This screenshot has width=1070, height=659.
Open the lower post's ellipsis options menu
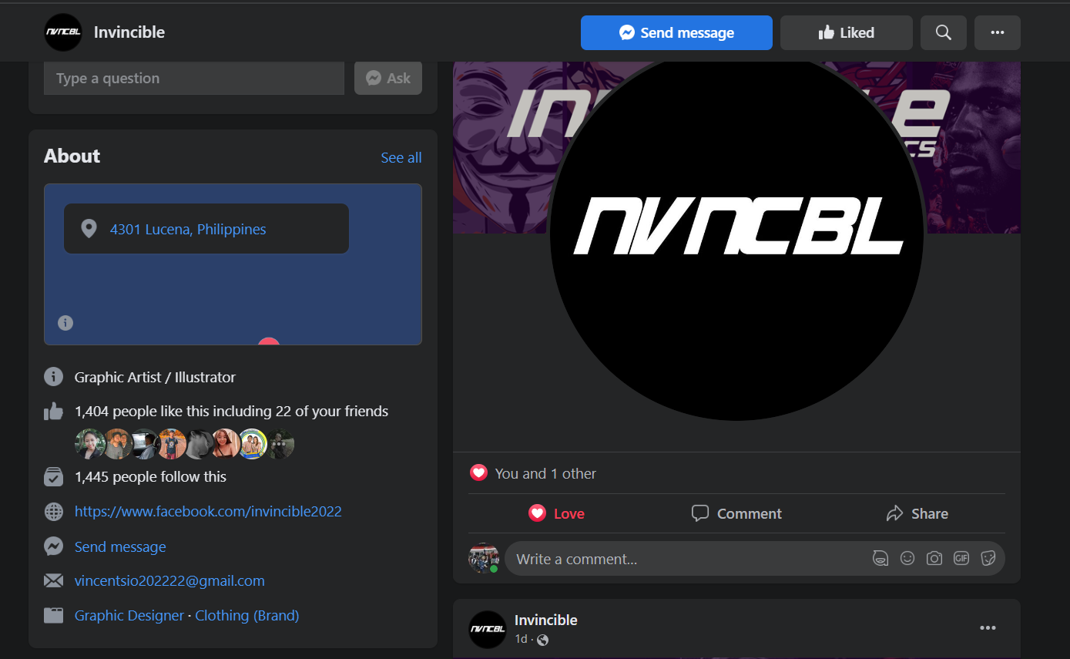(x=988, y=628)
